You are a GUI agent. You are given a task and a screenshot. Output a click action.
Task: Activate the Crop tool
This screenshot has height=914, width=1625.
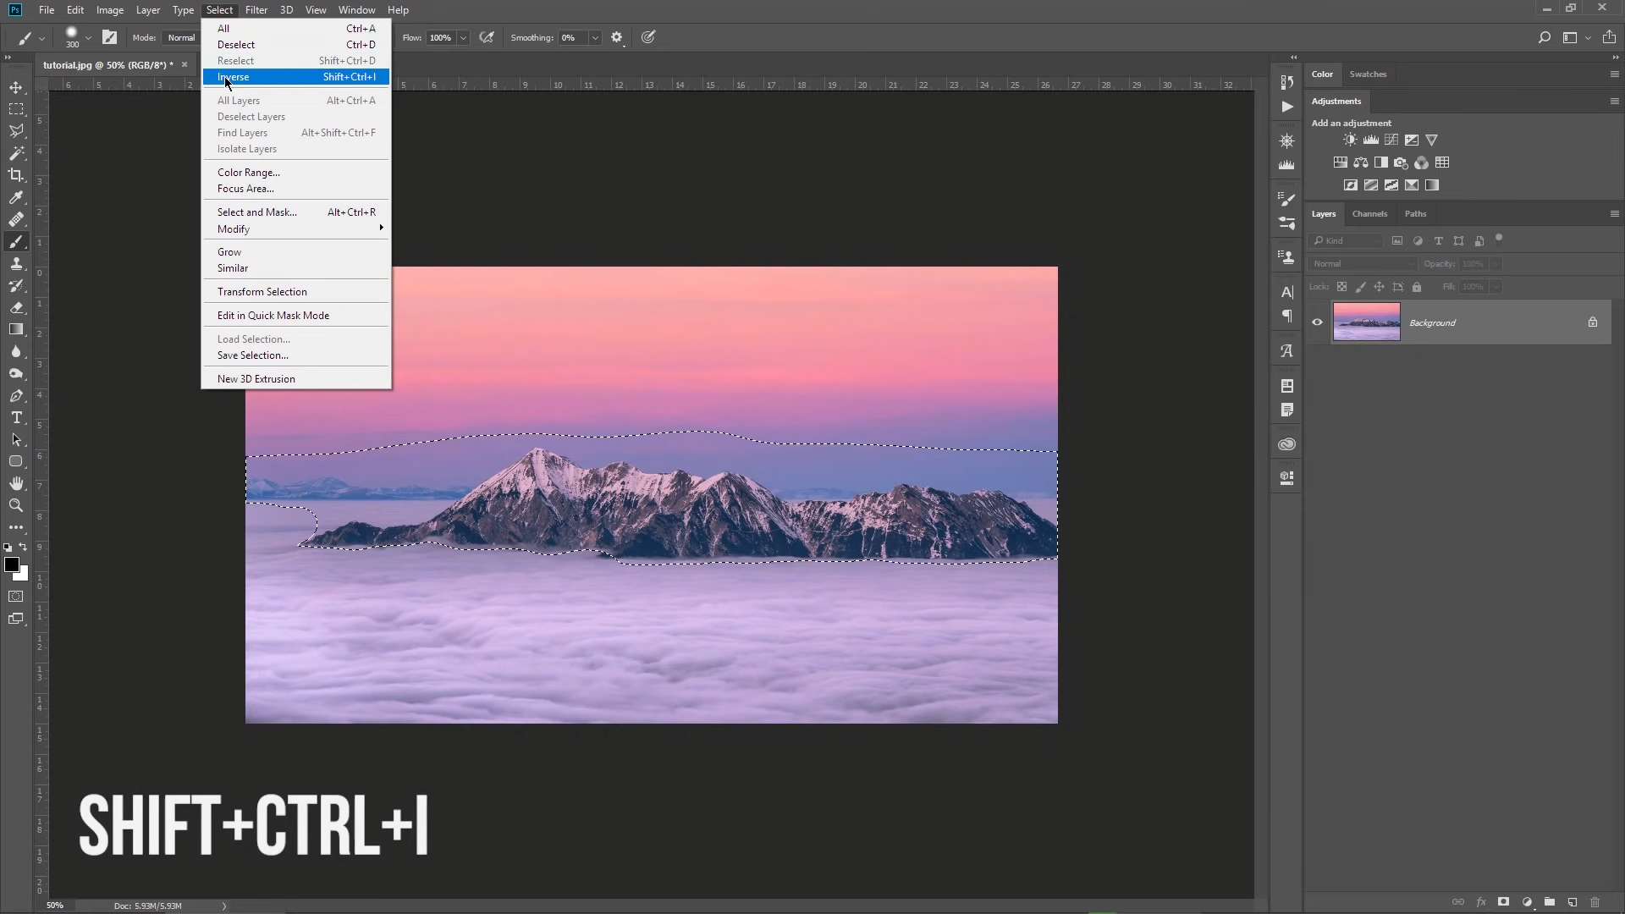(x=17, y=176)
